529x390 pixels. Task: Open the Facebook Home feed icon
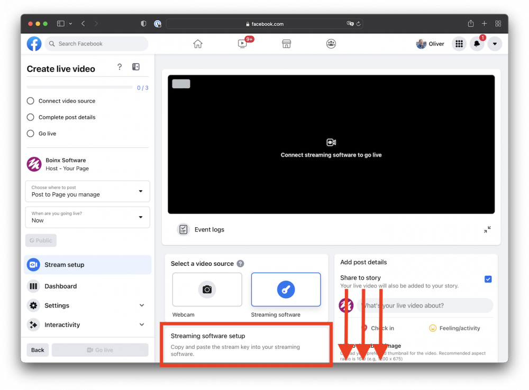(x=198, y=44)
